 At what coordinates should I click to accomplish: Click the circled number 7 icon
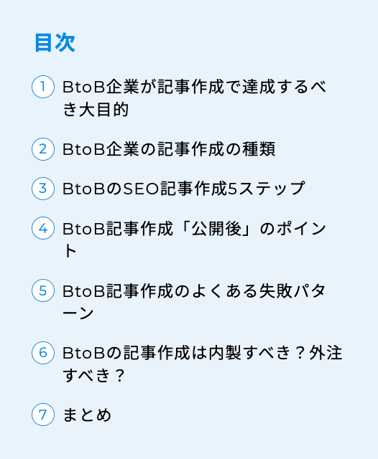[43, 415]
